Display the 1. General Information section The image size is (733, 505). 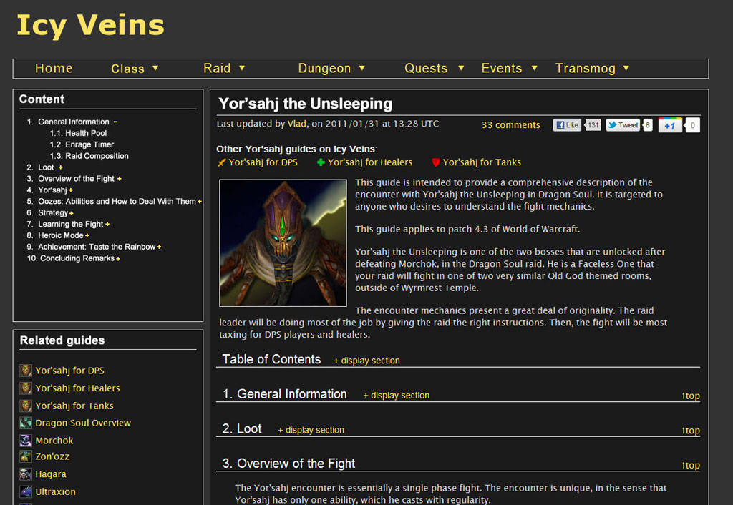coord(397,396)
